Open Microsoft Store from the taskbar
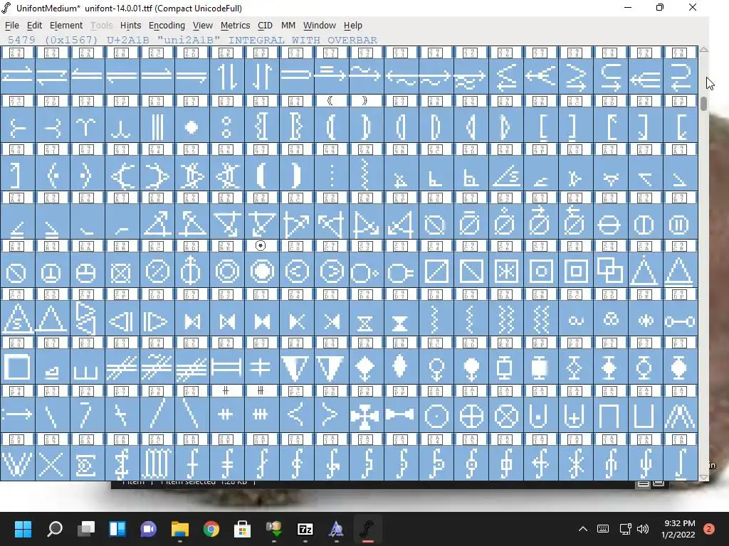Screen dimensions: 729x546 [x=242, y=529]
